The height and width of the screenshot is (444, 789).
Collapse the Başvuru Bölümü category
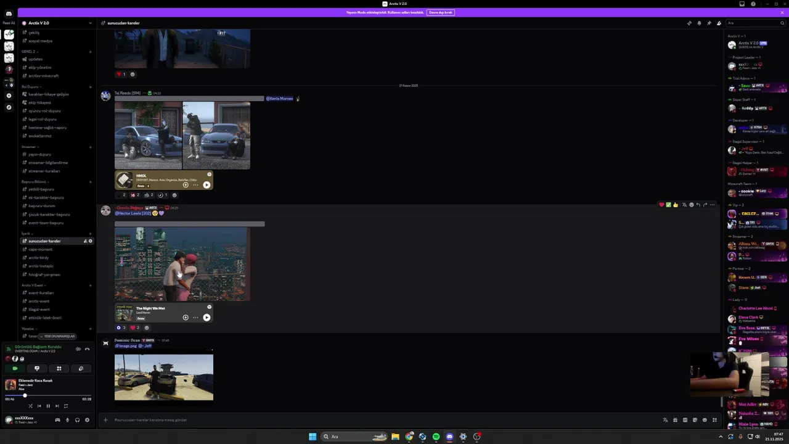pyautogui.click(x=34, y=182)
